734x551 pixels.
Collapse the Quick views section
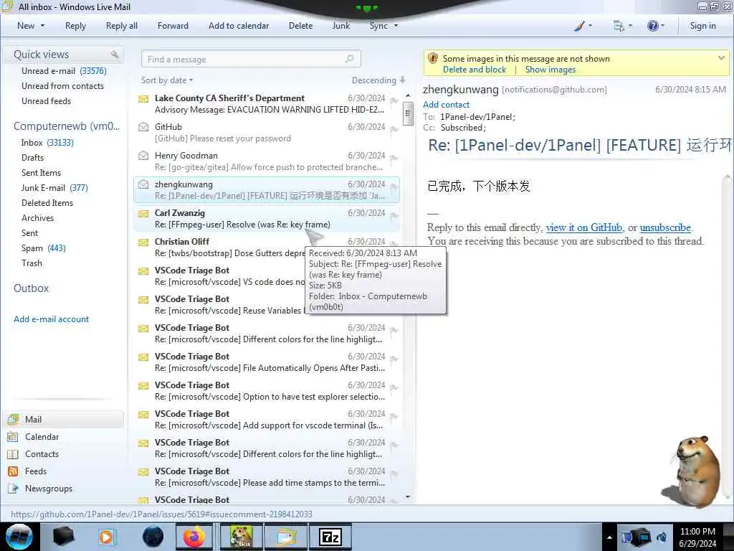41,55
